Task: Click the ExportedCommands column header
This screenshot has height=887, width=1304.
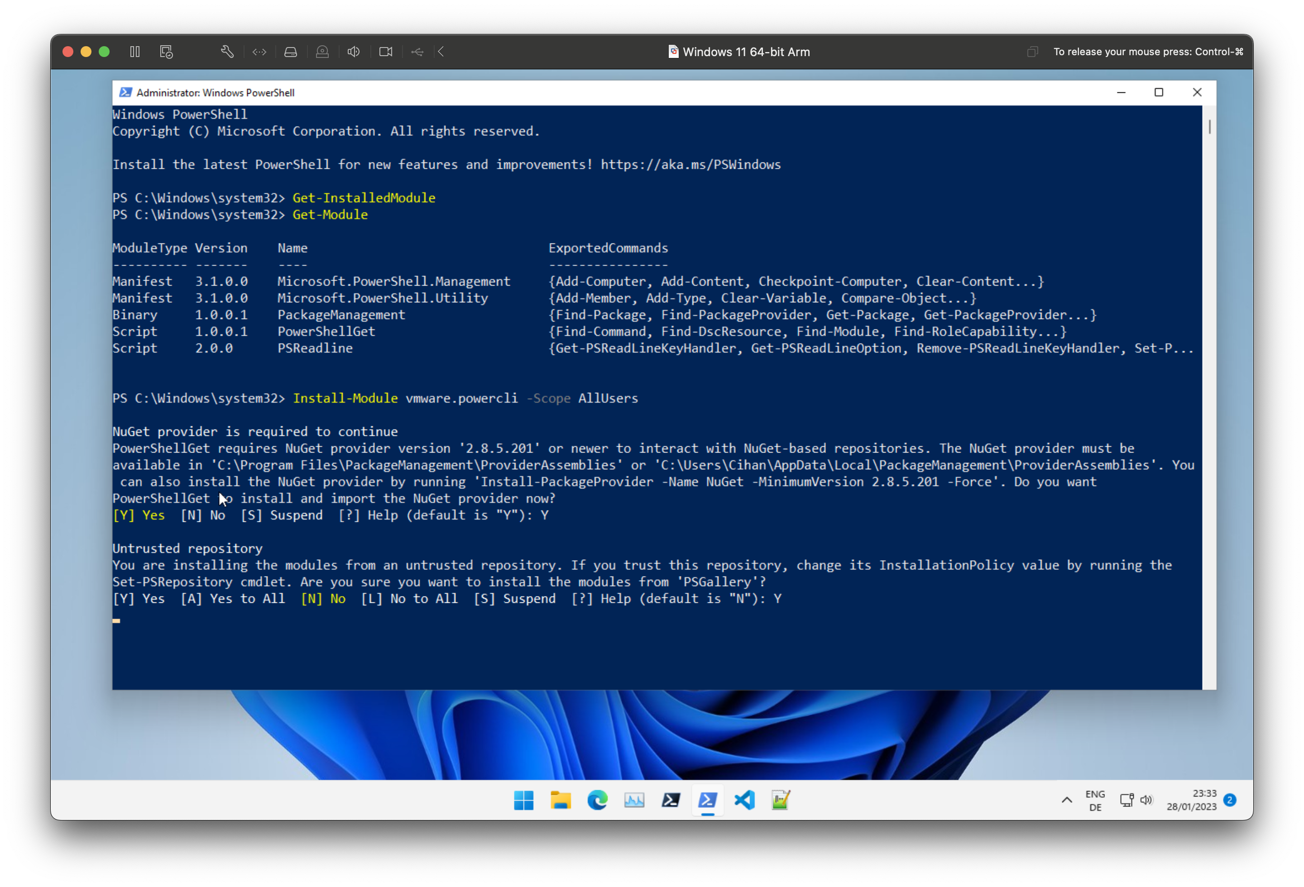Action: pos(608,248)
